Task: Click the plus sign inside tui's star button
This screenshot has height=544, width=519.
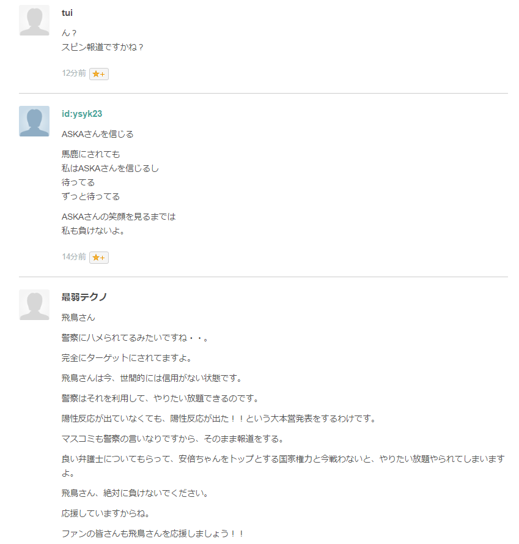Action: click(102, 73)
